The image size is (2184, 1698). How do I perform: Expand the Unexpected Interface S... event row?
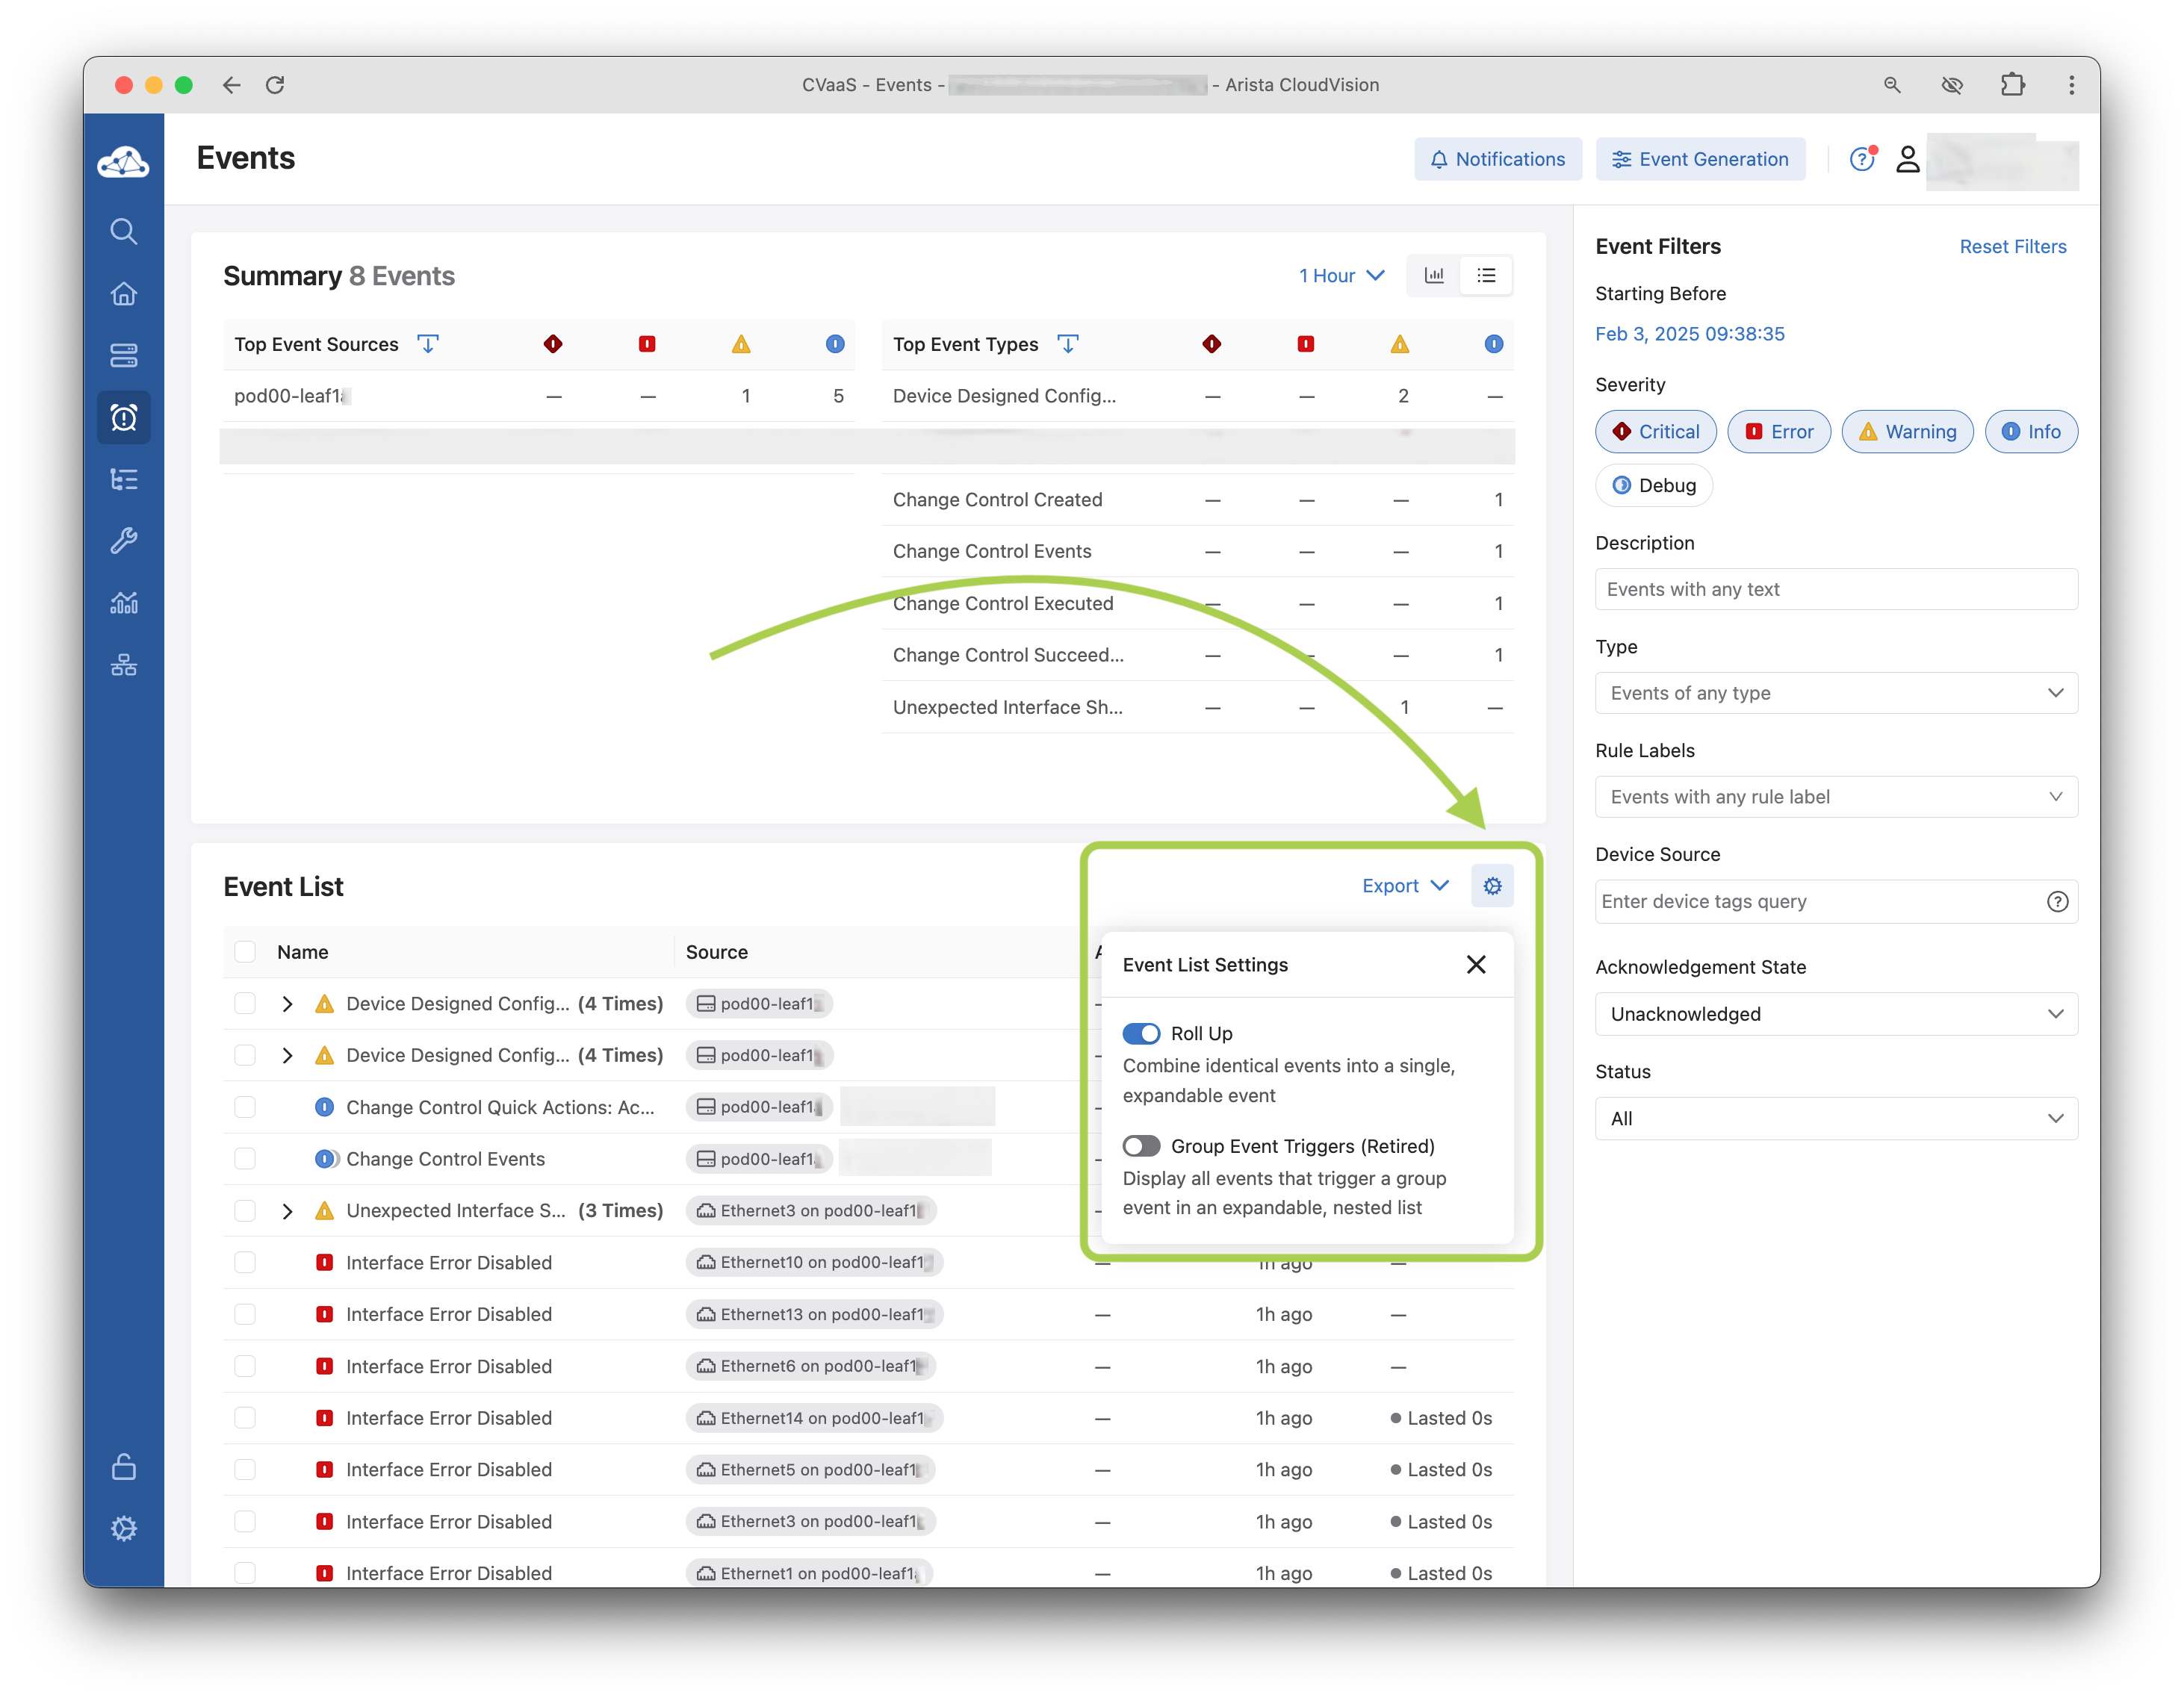tap(287, 1211)
